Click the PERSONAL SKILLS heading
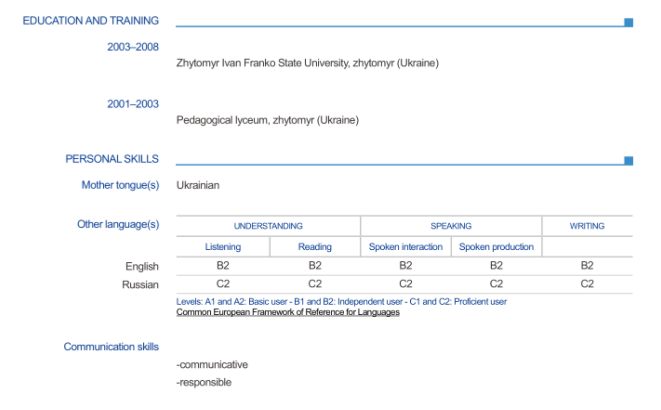 point(112,159)
